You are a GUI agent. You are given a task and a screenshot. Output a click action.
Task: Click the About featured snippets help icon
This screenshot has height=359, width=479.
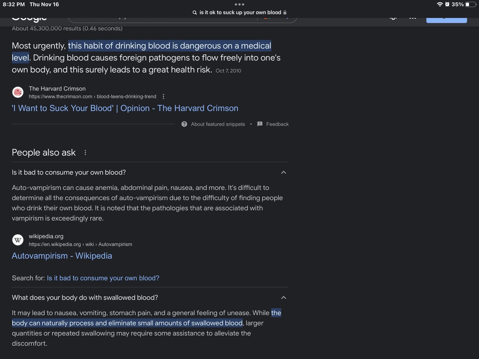pos(184,124)
